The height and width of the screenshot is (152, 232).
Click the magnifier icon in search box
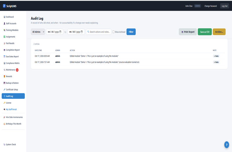point(88,32)
